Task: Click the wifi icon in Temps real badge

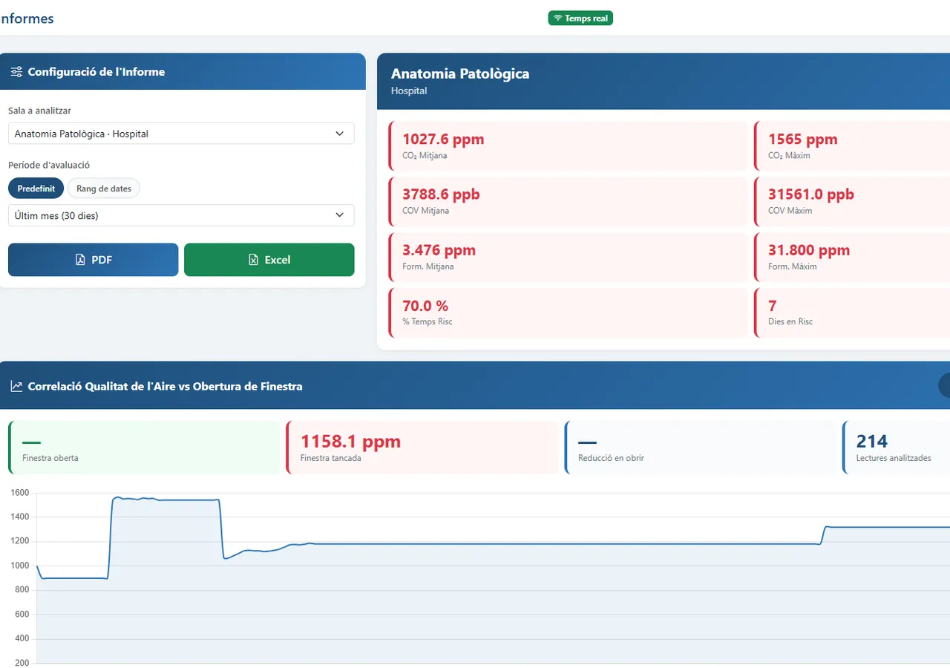Action: click(558, 19)
